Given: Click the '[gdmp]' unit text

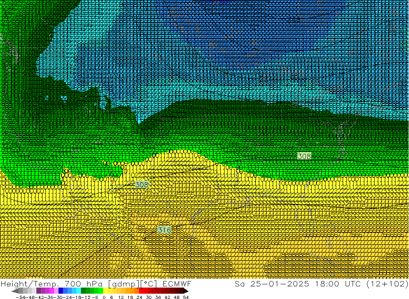Looking at the screenshot, I should (124, 284).
